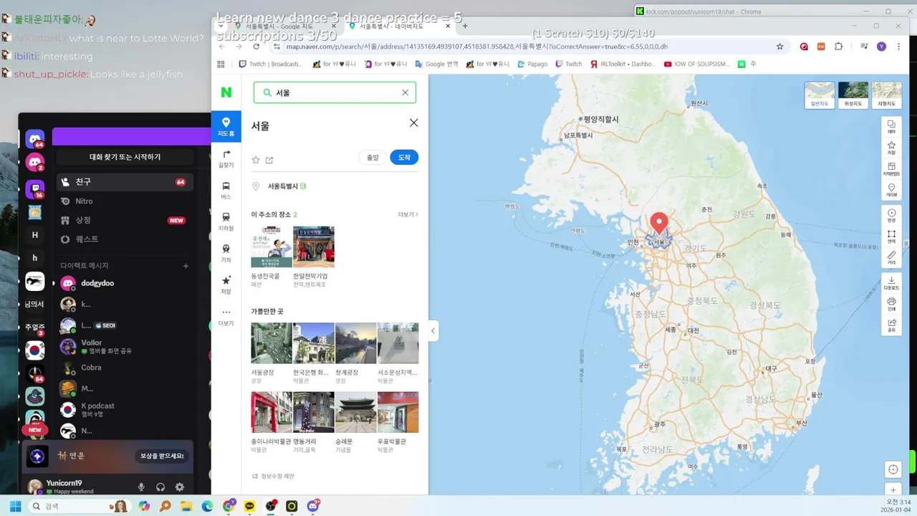
Task: Open Discord direct messages home icon
Action: click(x=35, y=139)
